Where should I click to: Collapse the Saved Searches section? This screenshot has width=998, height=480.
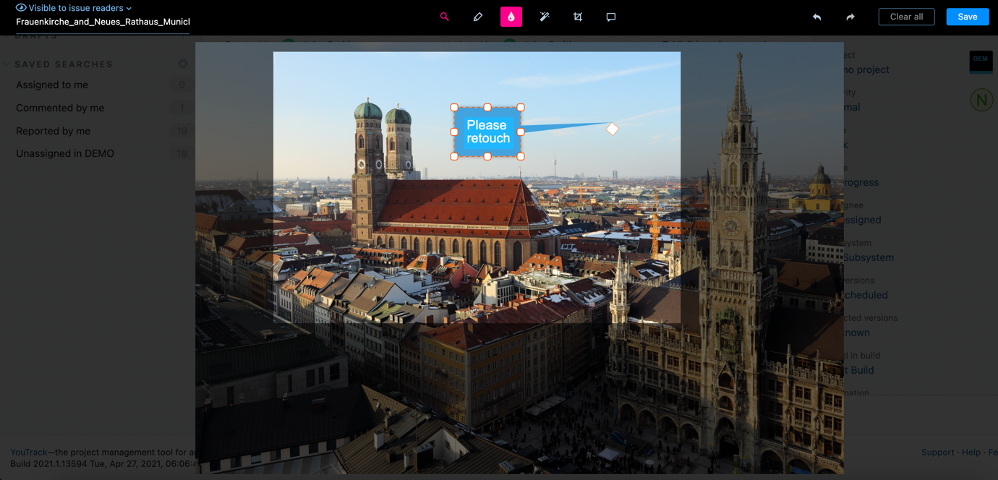coord(7,64)
